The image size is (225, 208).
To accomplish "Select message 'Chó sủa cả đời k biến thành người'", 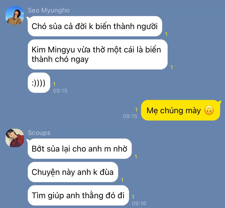I will coord(95,26).
